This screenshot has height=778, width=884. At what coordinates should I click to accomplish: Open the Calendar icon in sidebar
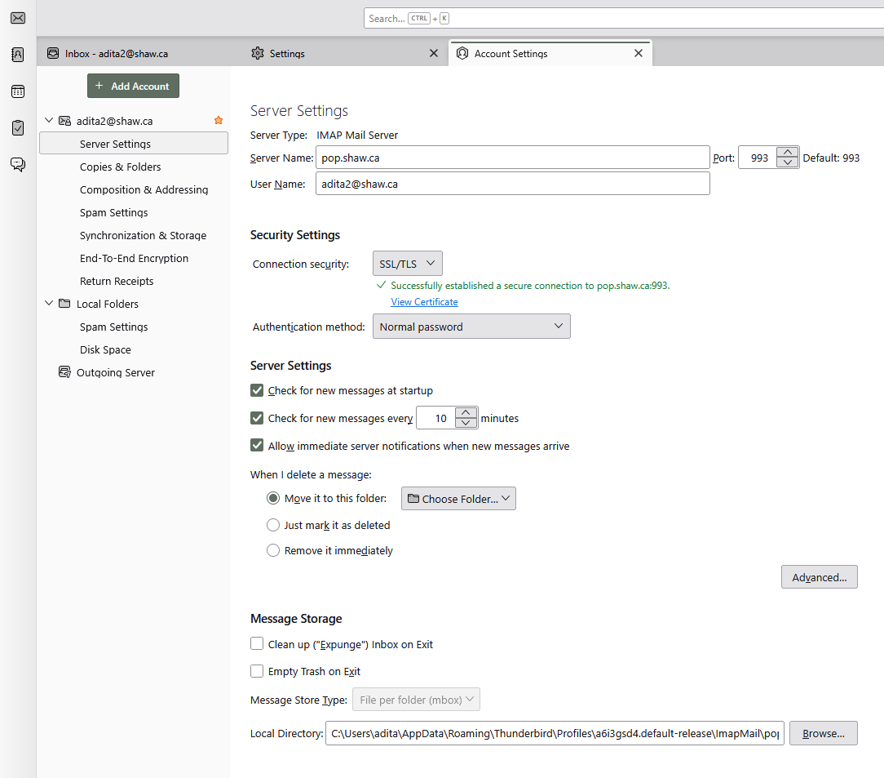(18, 91)
